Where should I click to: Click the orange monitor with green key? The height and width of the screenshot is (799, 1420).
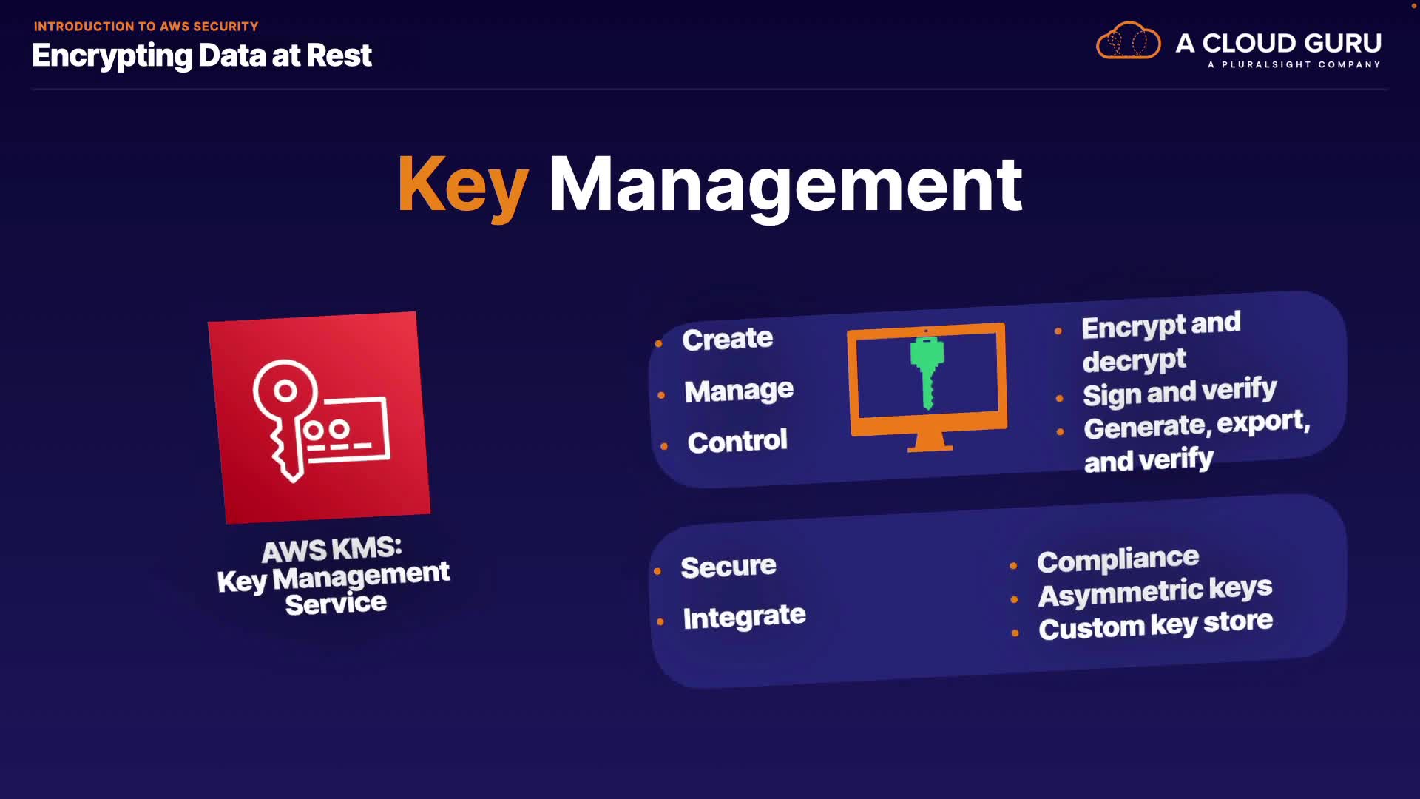[927, 385]
